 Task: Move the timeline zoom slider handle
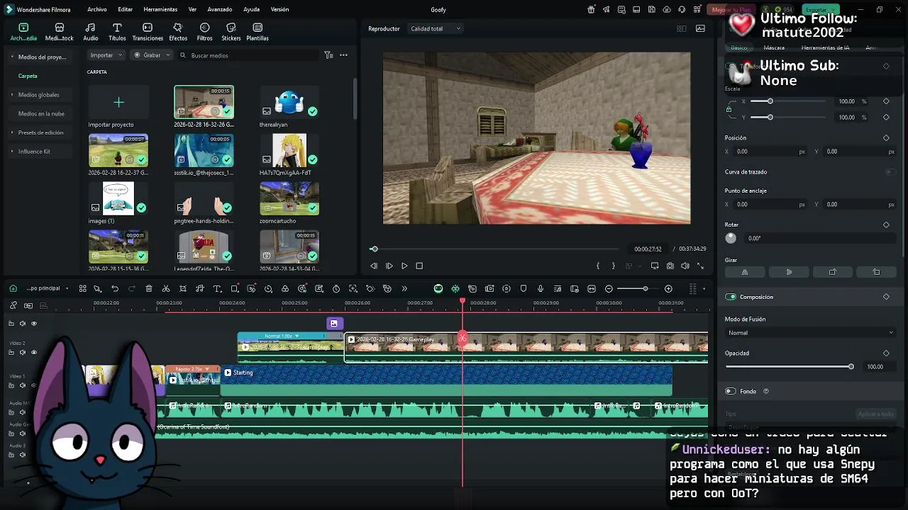[645, 288]
